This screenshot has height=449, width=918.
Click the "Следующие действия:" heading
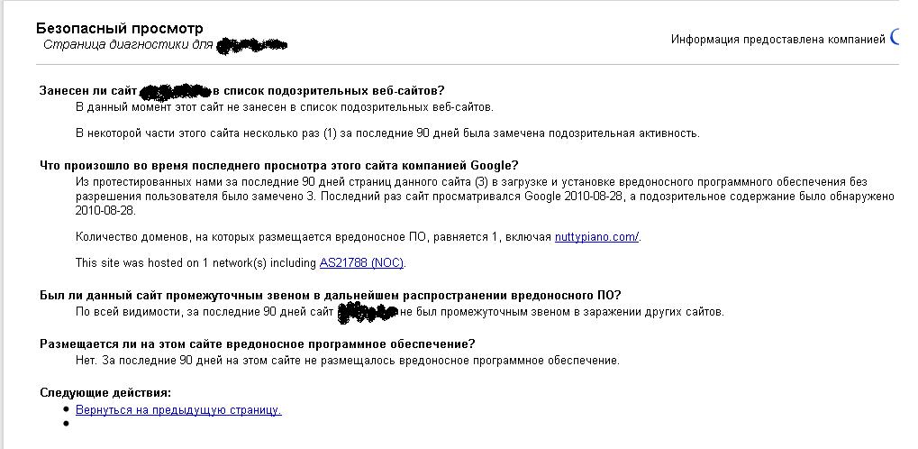105,392
